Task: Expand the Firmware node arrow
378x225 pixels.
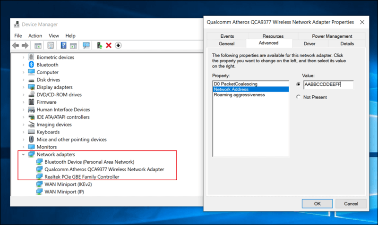Action: [23, 102]
